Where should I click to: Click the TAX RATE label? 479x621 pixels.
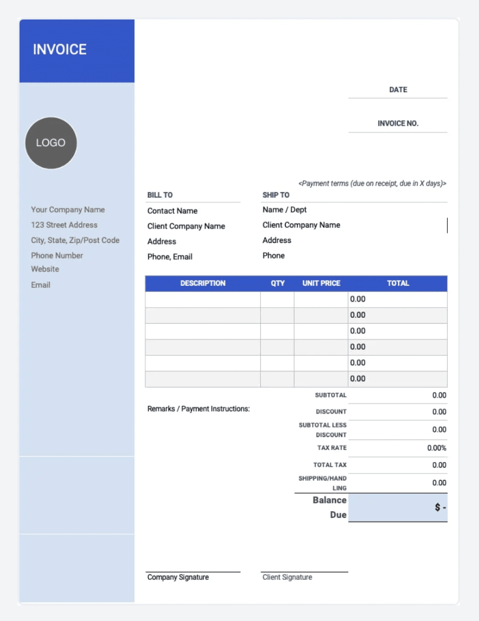tap(332, 448)
